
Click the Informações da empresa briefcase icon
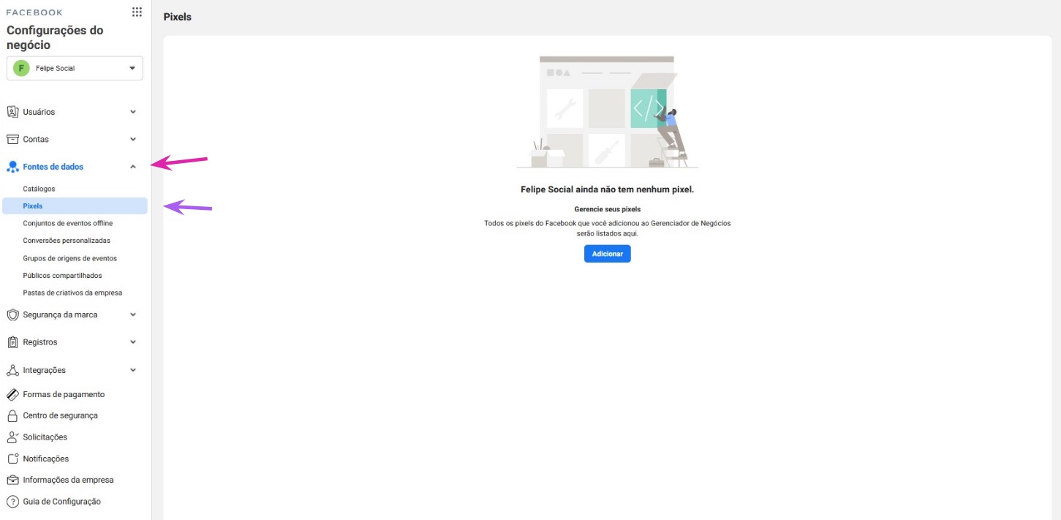[x=12, y=481]
